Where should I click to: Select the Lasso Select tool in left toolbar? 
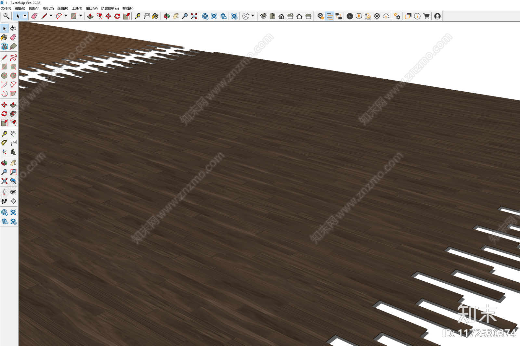click(13, 28)
